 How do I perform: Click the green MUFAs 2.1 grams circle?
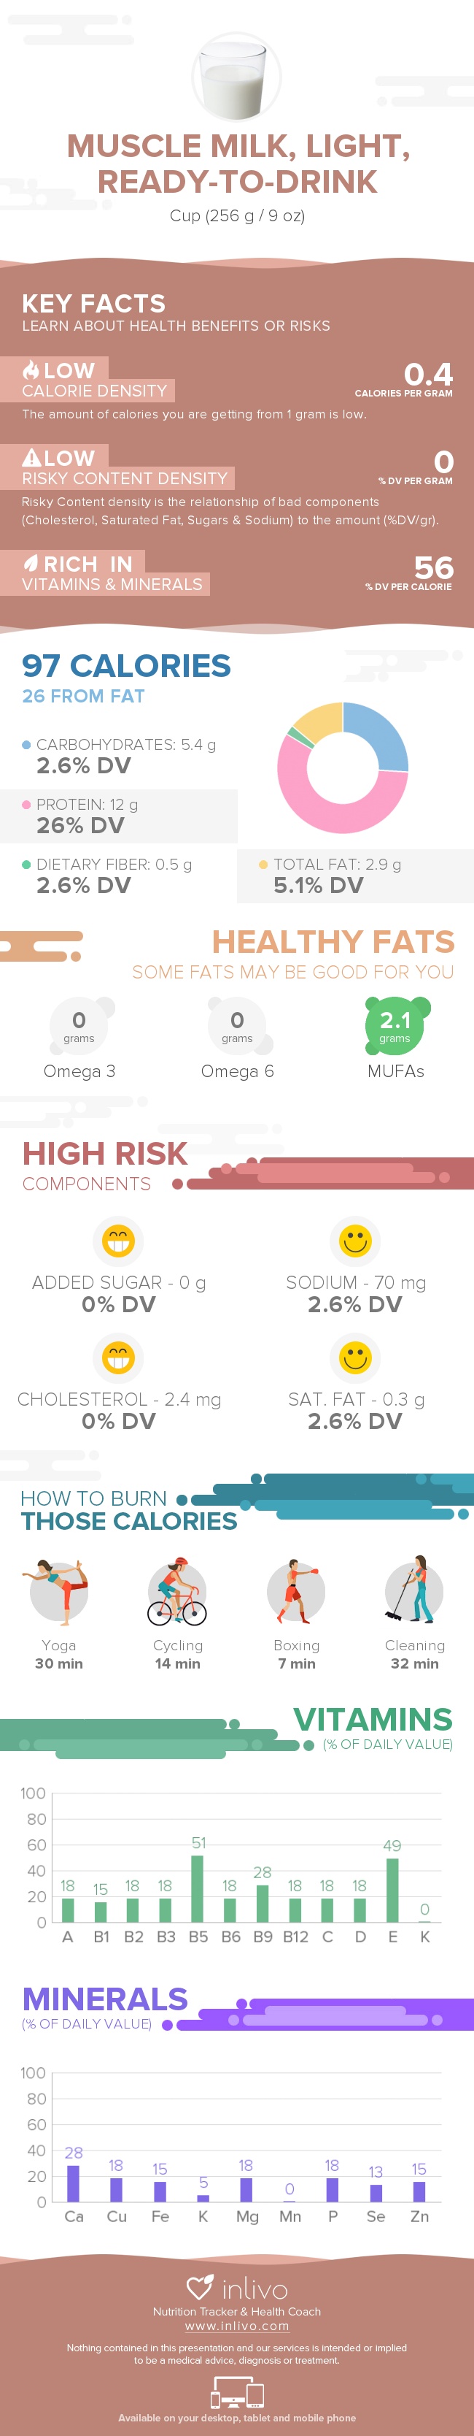click(x=395, y=1025)
